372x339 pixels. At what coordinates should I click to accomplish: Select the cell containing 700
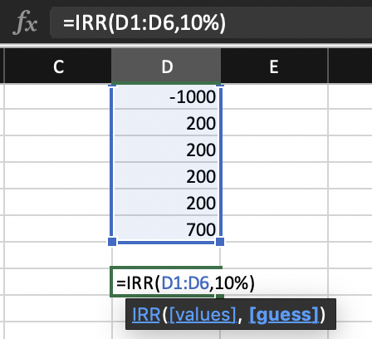click(x=166, y=228)
